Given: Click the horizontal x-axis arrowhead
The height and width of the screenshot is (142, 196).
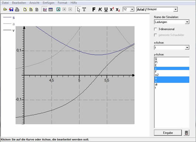Looking at the screenshot, I should pos(133,75).
